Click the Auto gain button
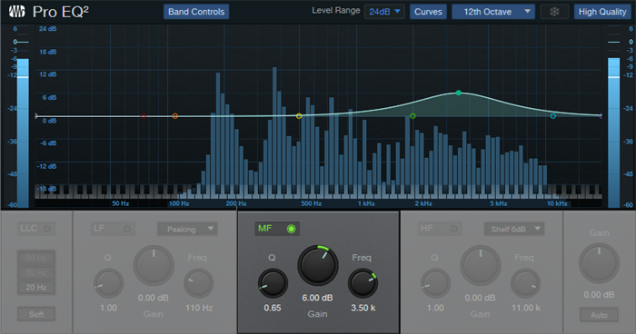 tap(599, 315)
